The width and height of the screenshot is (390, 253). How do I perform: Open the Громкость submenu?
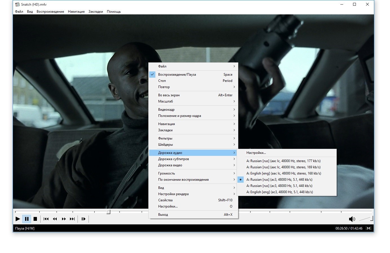[x=193, y=173]
